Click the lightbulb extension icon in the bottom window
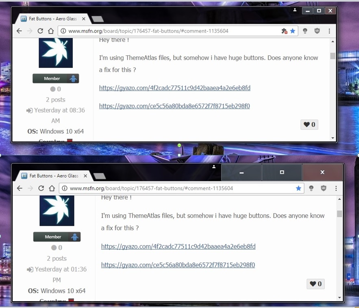Screen dimensions: 359x308 (x=311, y=188)
